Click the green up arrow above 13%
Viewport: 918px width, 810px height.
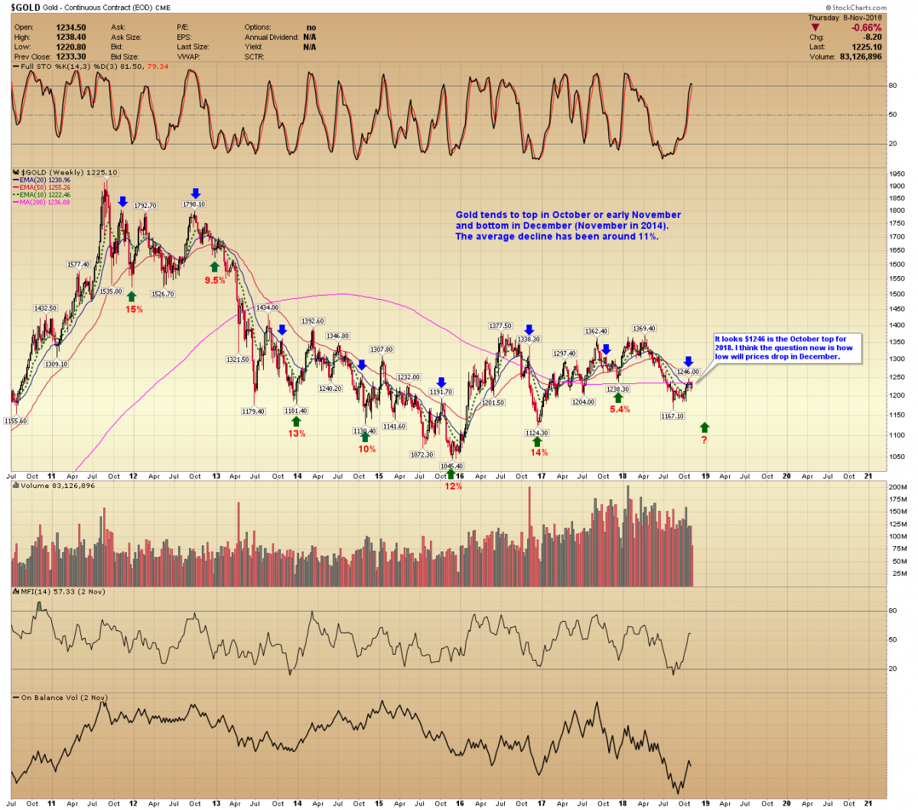(296, 421)
